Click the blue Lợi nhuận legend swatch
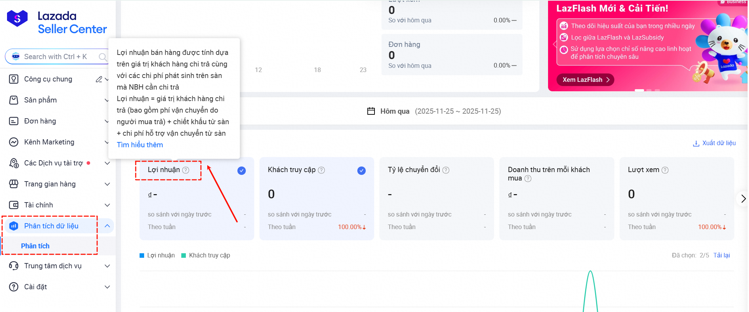Viewport: 749px width, 312px height. tap(142, 255)
